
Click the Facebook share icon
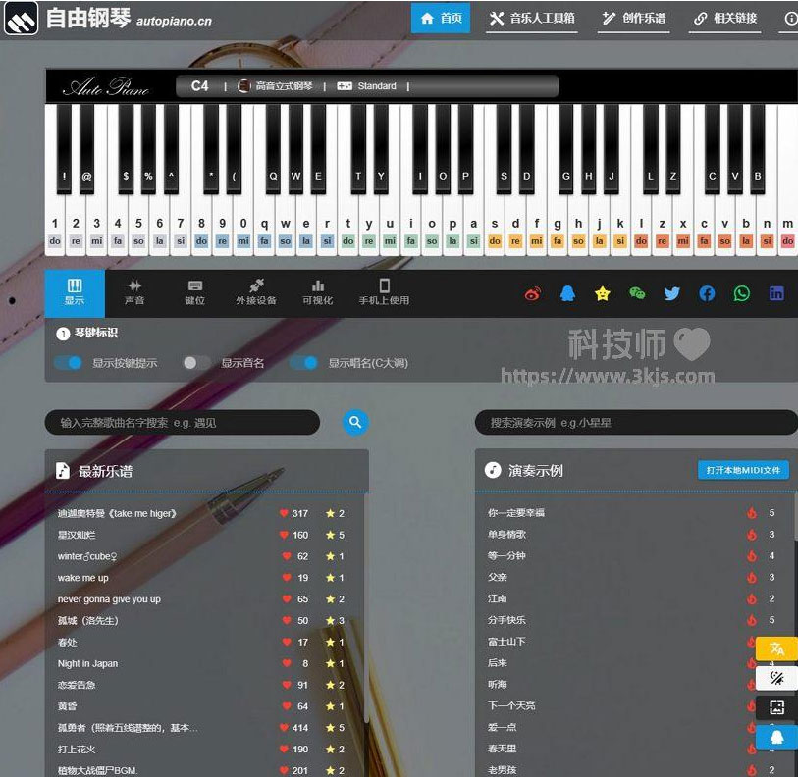[707, 293]
